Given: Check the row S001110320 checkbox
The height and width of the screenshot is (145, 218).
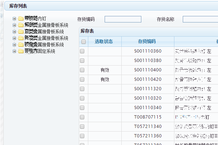Looking at the screenshot, I should pos(82,98).
